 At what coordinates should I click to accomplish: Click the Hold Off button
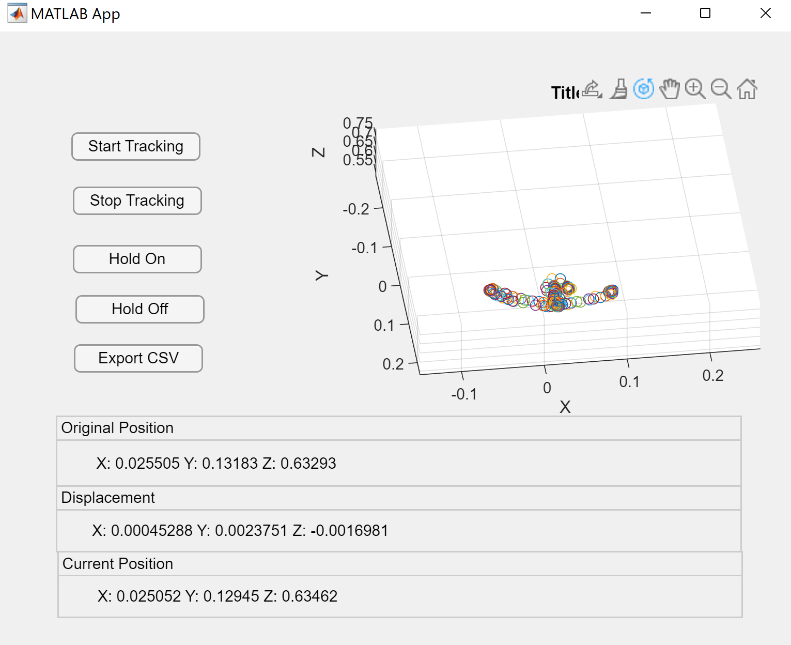point(140,310)
